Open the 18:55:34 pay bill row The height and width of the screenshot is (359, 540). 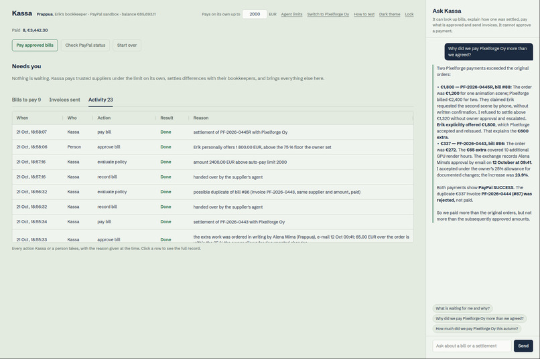coord(212,221)
